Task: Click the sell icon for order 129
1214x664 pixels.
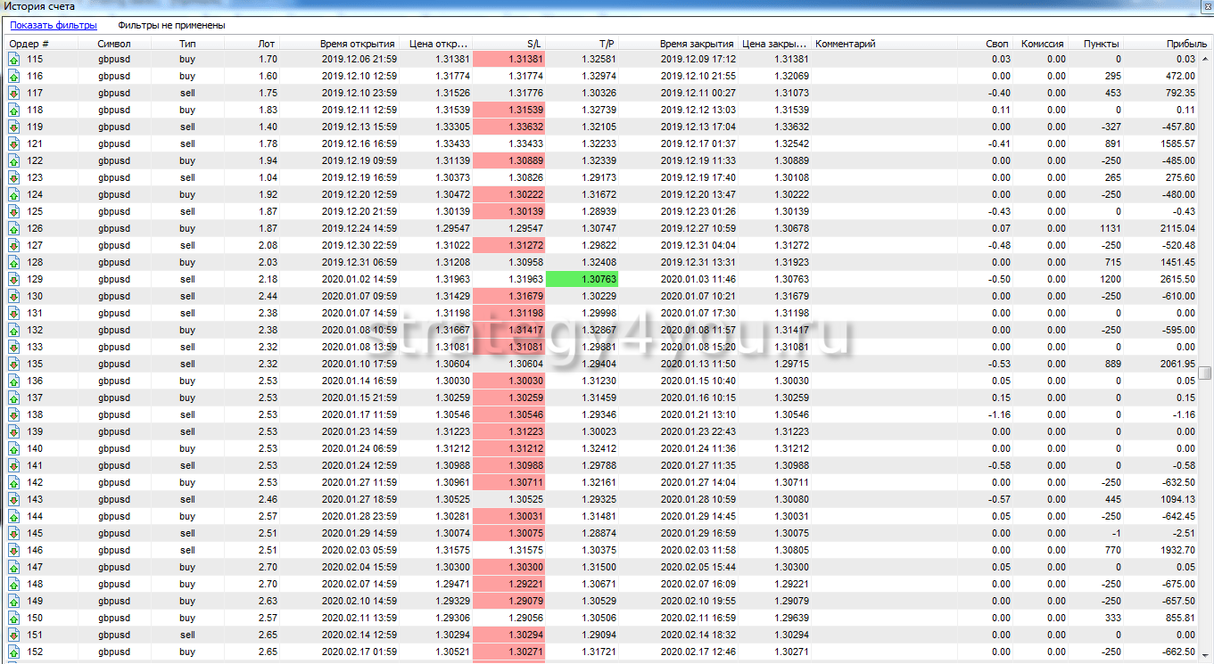Action: (x=13, y=280)
